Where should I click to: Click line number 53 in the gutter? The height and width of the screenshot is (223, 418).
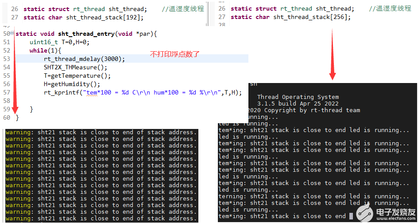point(7,59)
